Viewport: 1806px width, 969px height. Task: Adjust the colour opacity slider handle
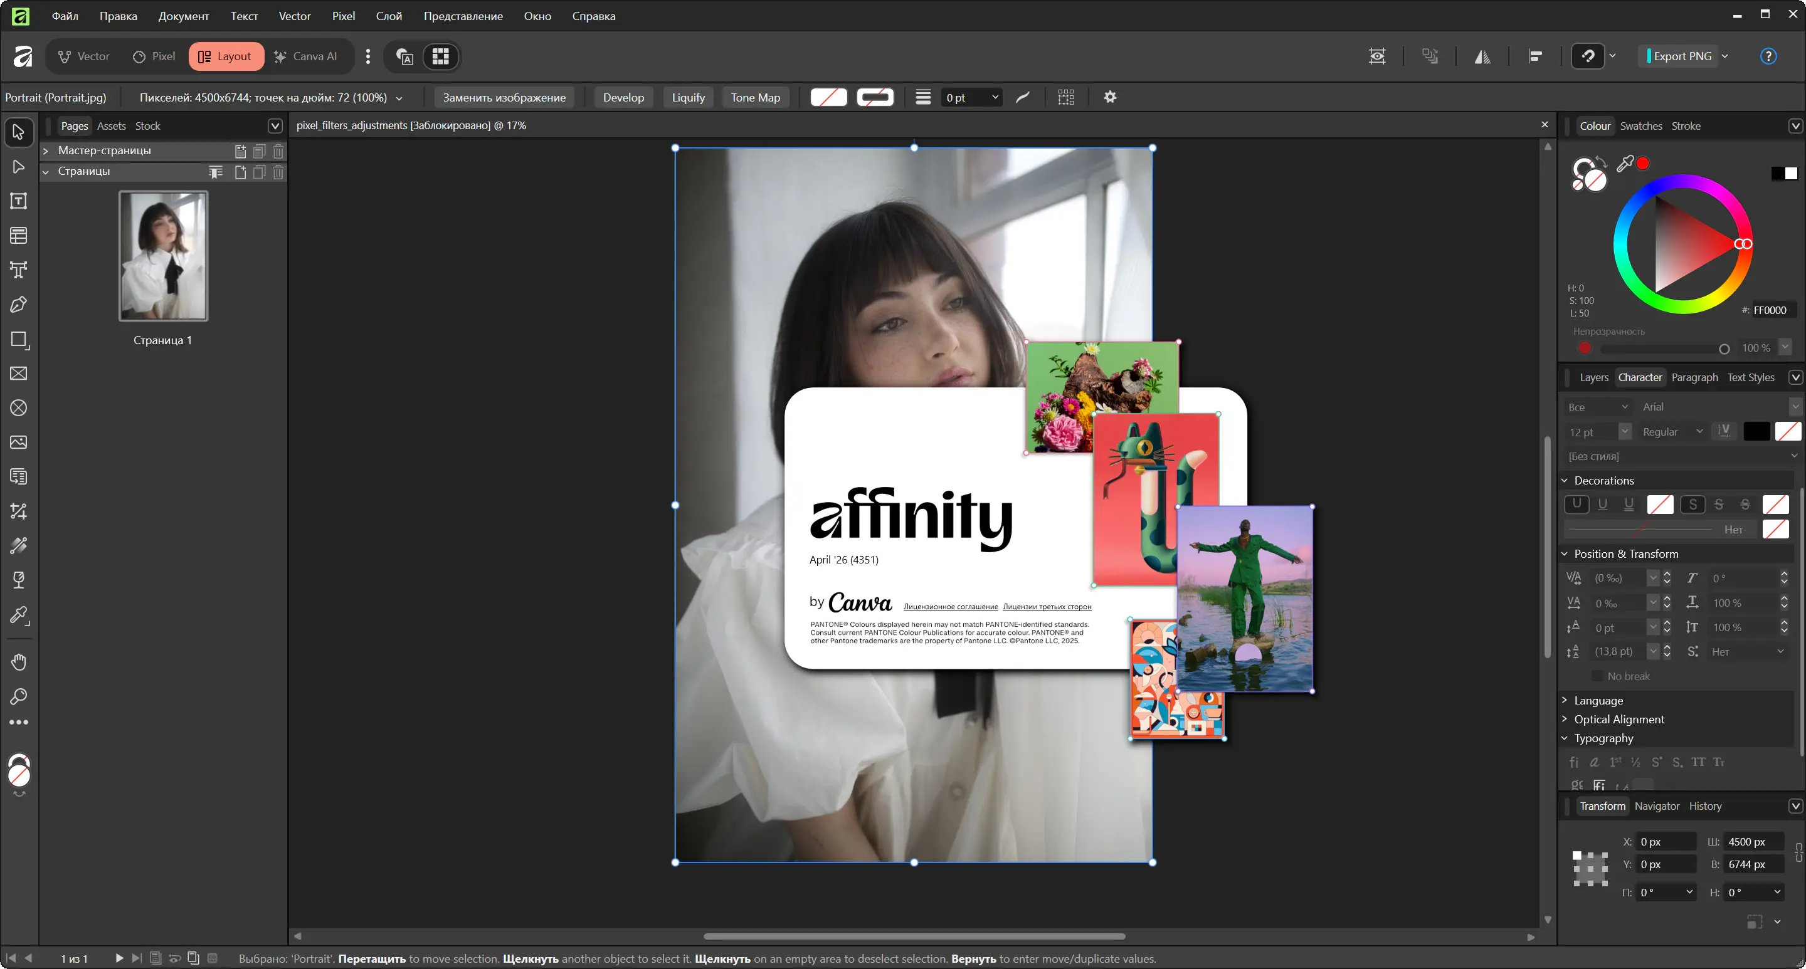(x=1724, y=349)
